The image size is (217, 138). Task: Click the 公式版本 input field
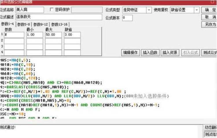pyautogui.click(x=127, y=18)
